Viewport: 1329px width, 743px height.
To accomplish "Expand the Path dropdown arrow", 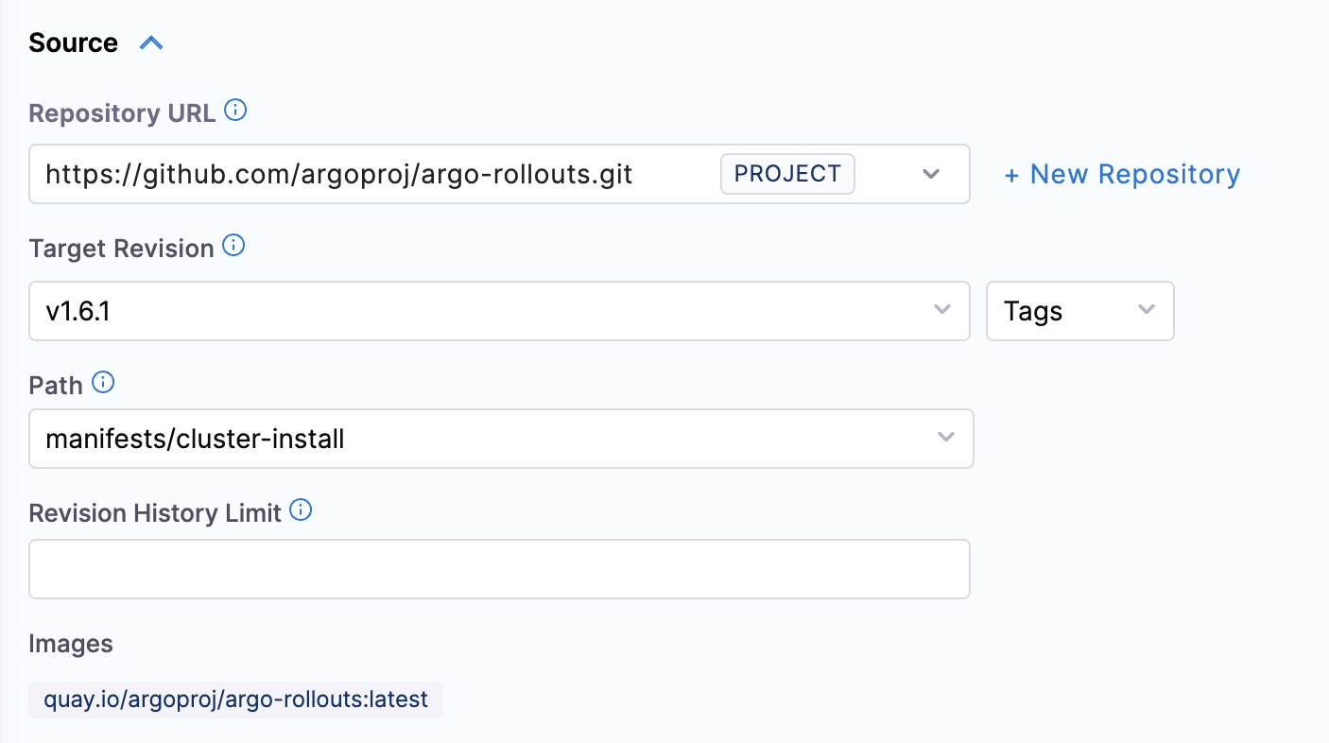I will [x=944, y=438].
